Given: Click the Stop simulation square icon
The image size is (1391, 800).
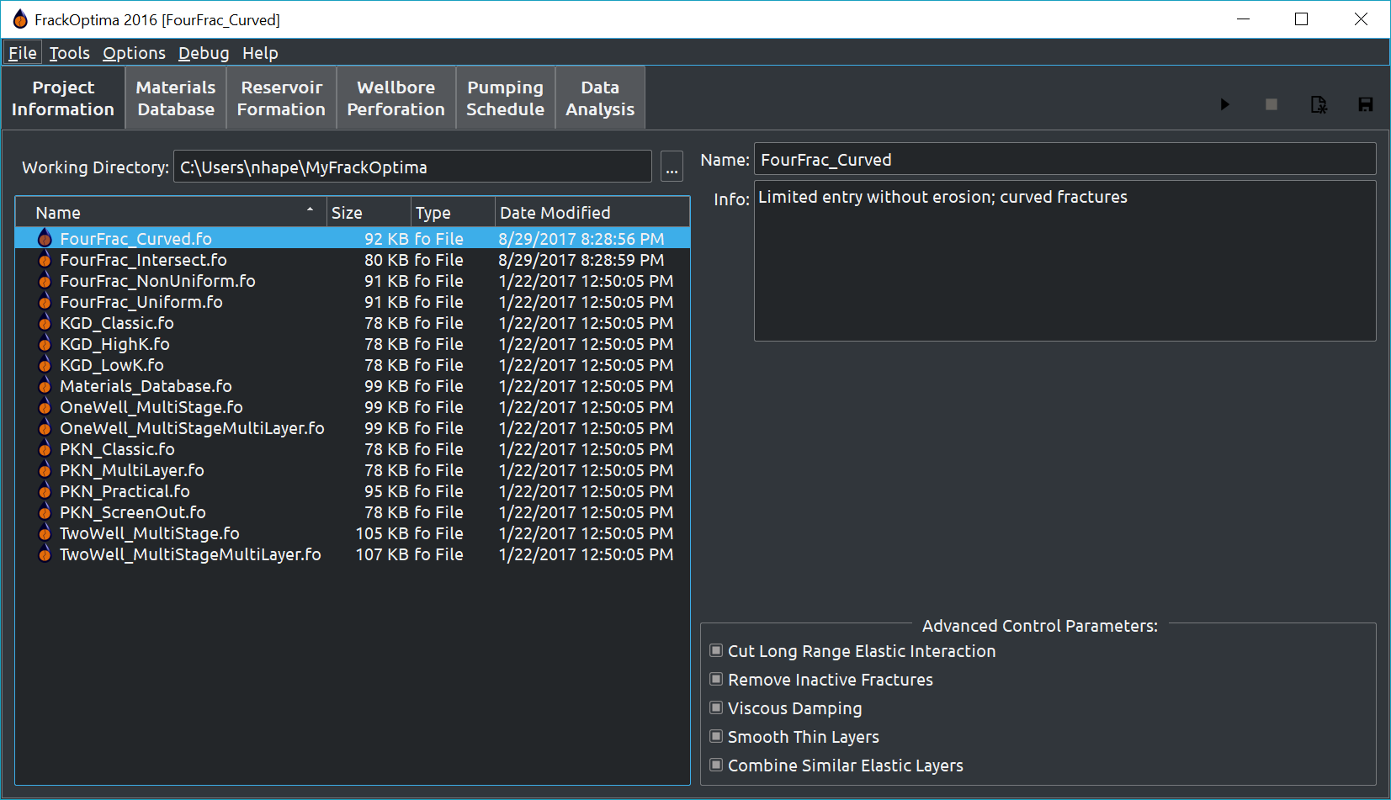Looking at the screenshot, I should click(1272, 104).
